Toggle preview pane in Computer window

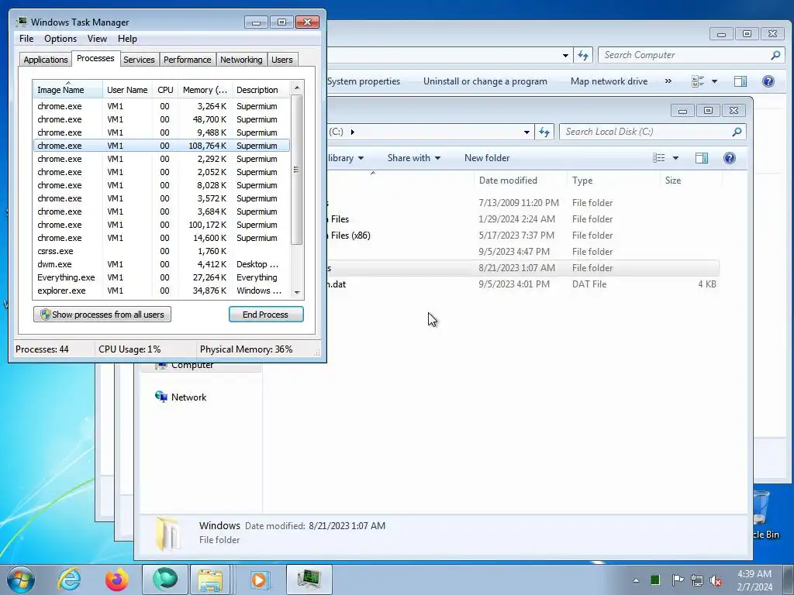coord(740,81)
